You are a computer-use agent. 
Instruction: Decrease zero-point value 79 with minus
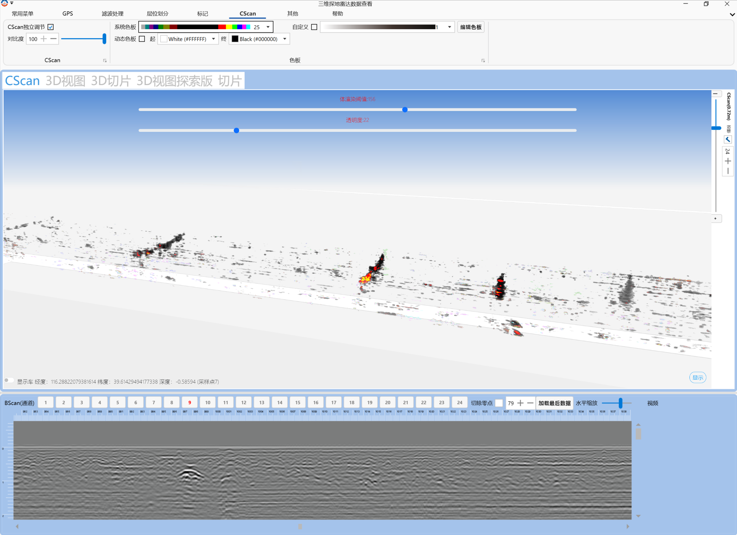pos(530,403)
